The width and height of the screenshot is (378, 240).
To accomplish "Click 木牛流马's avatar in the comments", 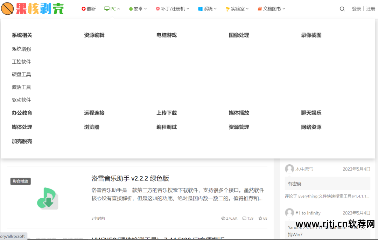I will tap(289, 169).
